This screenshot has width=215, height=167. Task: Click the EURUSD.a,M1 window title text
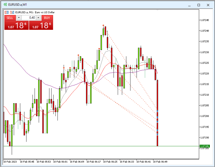click(x=18, y=4)
